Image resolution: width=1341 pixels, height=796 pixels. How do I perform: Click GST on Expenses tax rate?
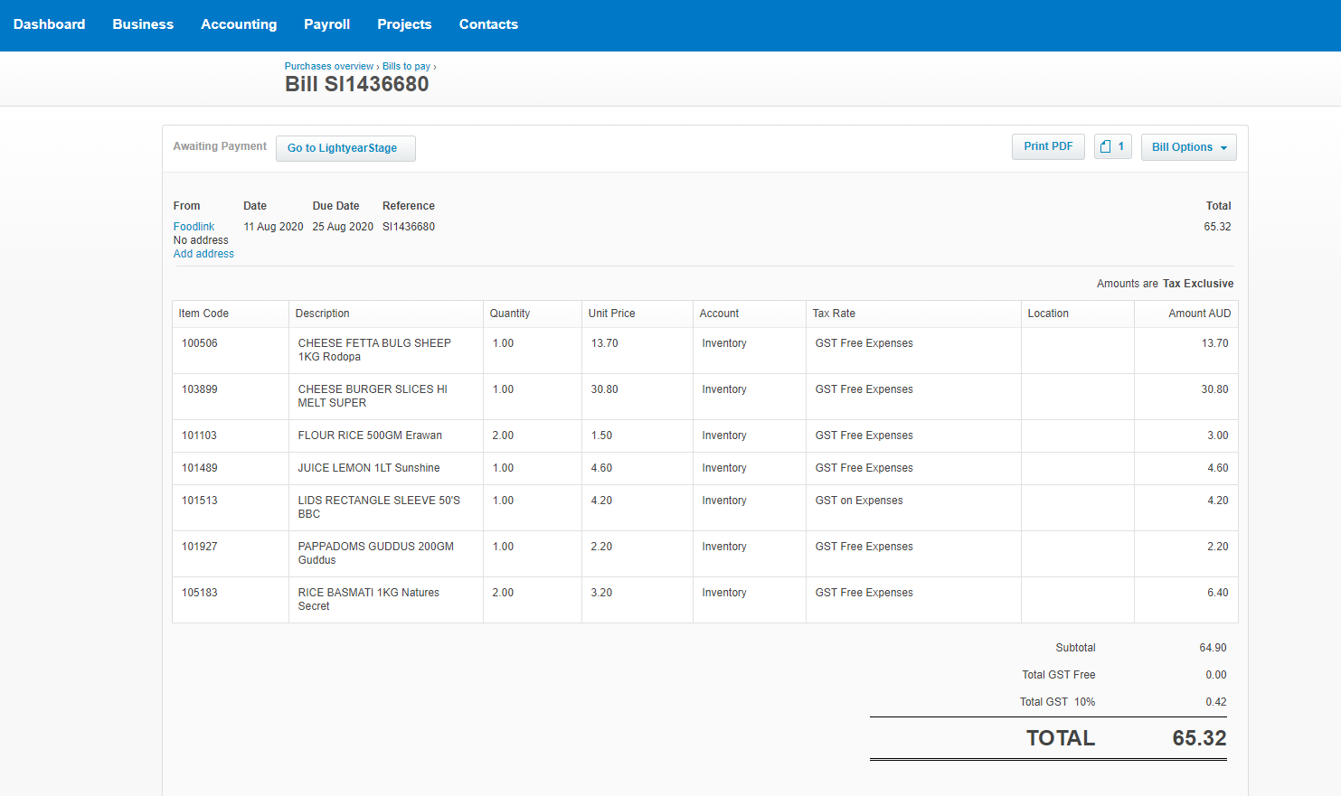click(859, 501)
